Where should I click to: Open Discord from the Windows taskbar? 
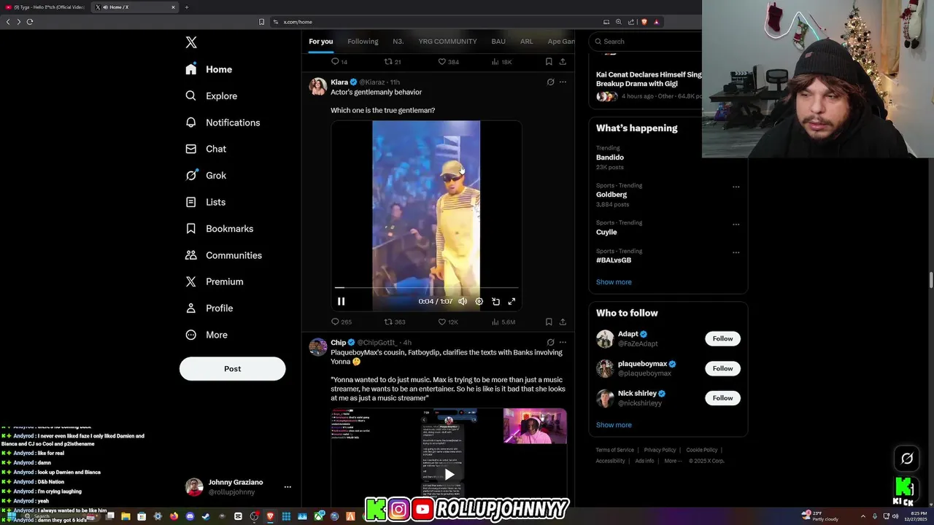[190, 516]
